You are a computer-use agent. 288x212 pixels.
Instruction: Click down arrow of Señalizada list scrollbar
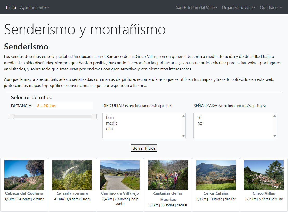(274, 136)
